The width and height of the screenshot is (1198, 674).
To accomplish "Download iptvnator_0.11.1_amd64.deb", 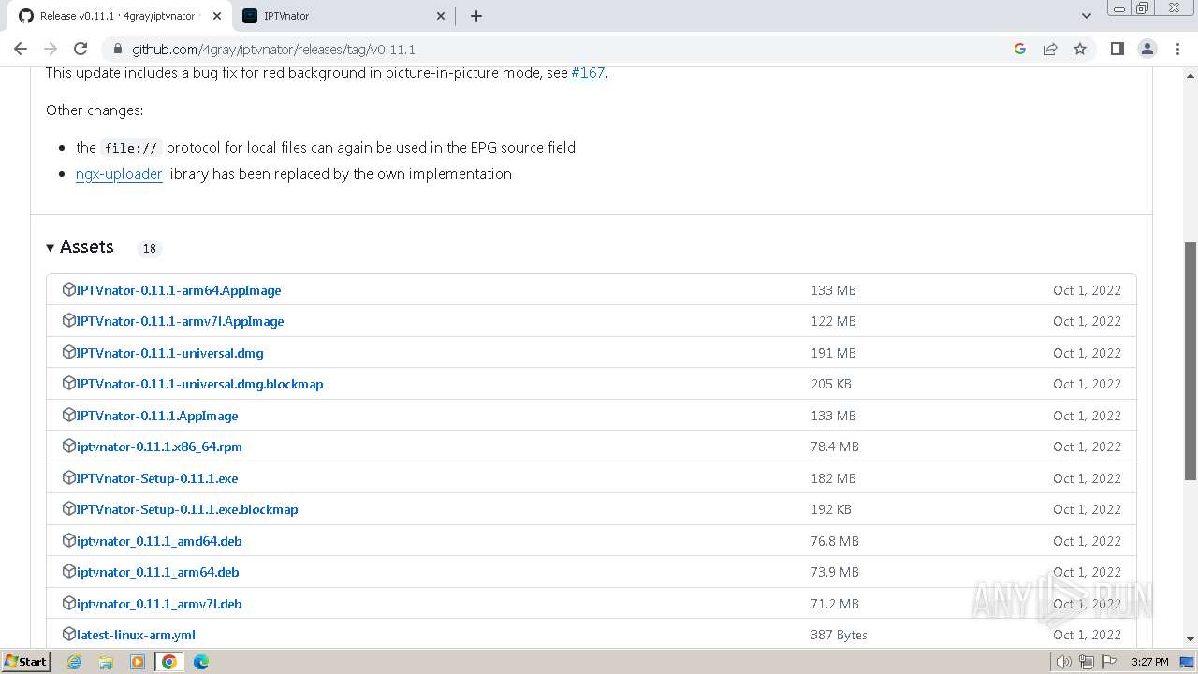I will 159,541.
